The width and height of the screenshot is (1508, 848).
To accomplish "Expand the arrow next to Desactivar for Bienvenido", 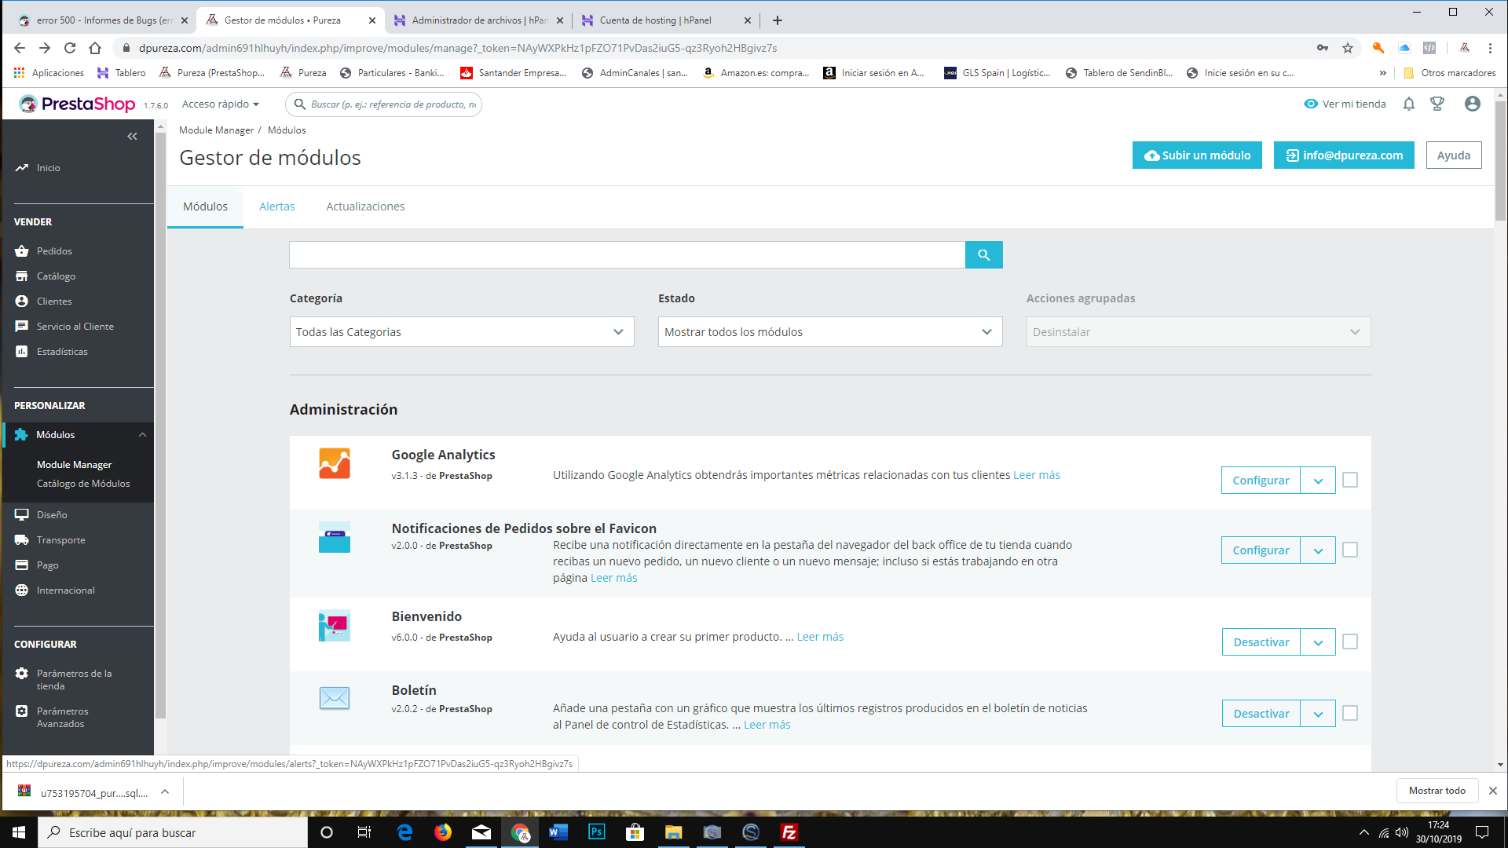I will point(1318,642).
